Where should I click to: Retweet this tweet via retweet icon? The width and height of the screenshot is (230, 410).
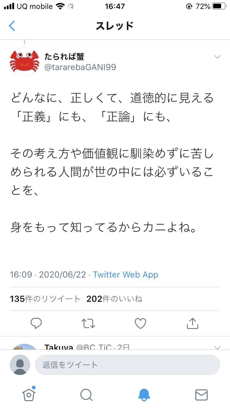88,323
